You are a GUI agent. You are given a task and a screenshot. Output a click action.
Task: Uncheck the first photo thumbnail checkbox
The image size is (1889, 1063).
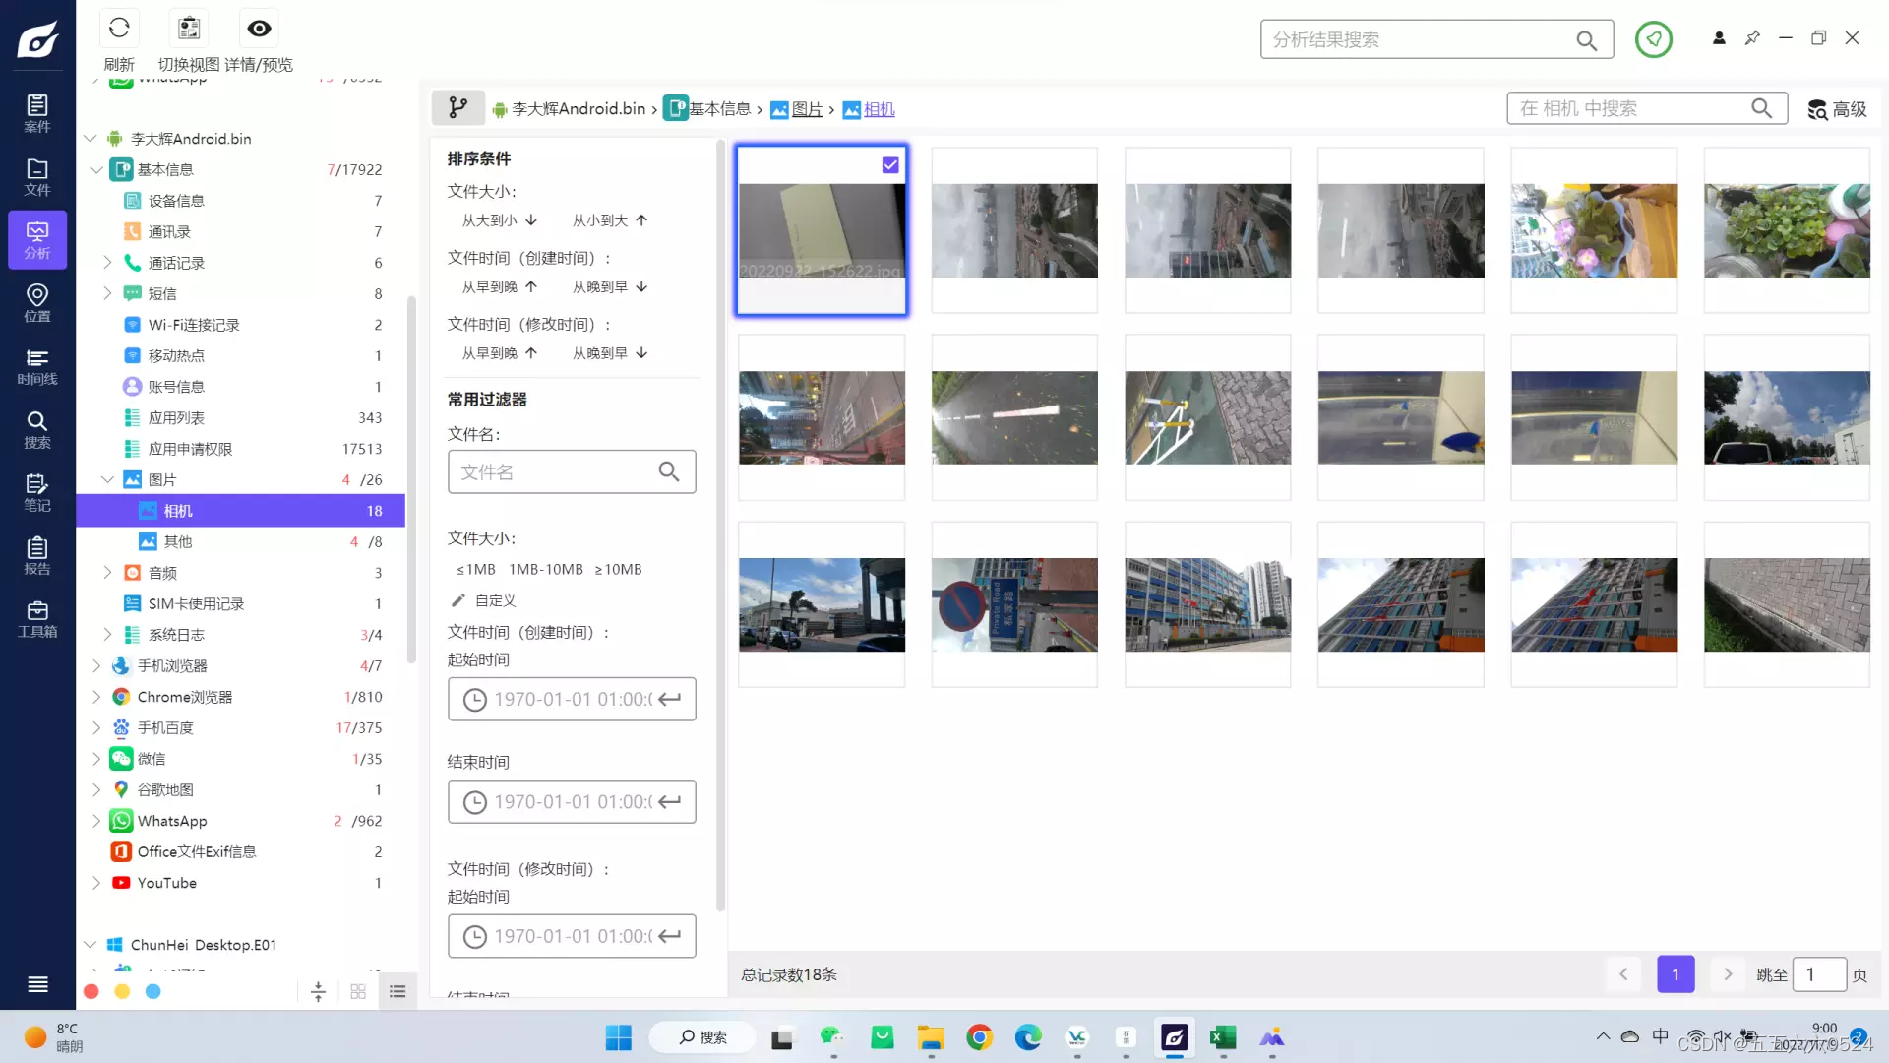tap(890, 165)
